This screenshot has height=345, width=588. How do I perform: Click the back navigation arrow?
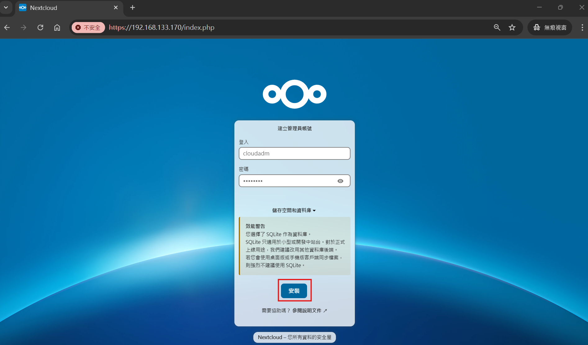coord(7,28)
